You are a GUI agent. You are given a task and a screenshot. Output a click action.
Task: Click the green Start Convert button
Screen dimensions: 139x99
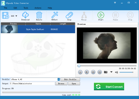pos(109,86)
